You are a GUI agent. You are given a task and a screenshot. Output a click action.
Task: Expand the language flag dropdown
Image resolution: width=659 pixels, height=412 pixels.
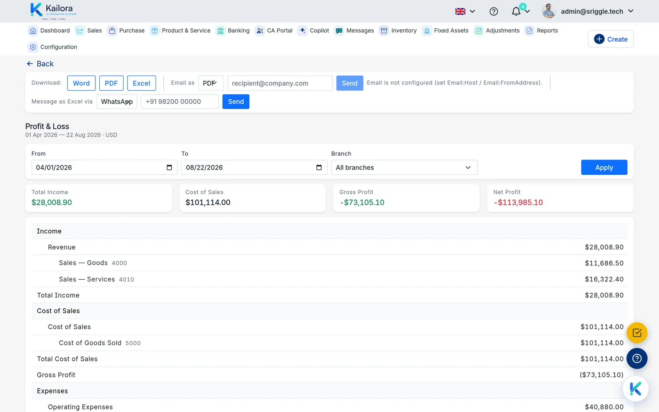(465, 11)
